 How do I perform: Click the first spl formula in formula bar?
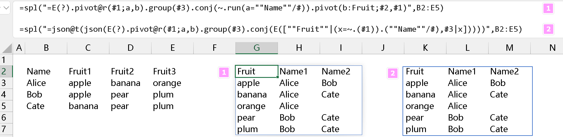coord(231,8)
